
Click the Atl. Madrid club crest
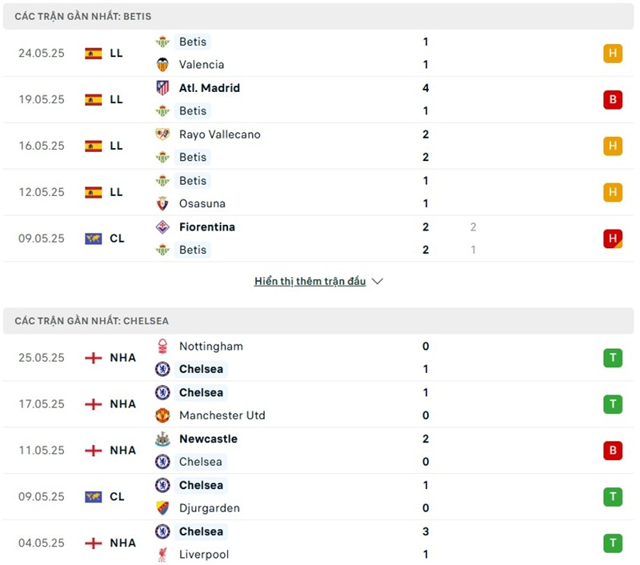(x=162, y=88)
